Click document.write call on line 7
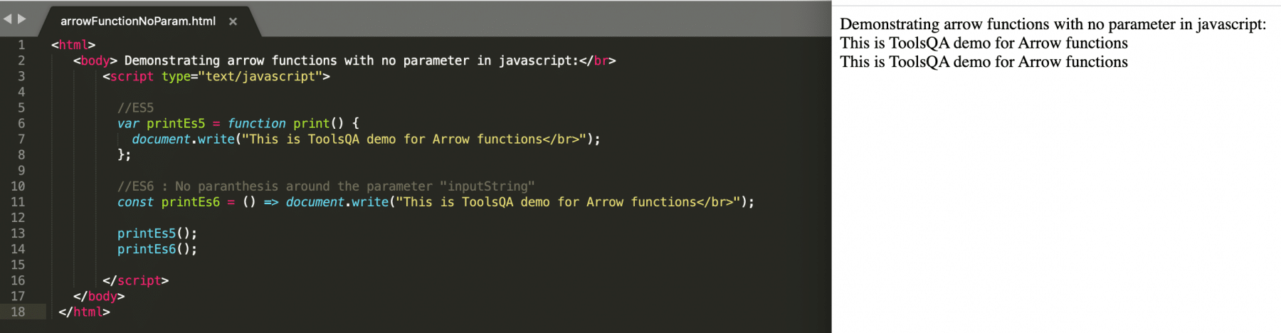Screen dimensions: 1281x333 (367, 139)
